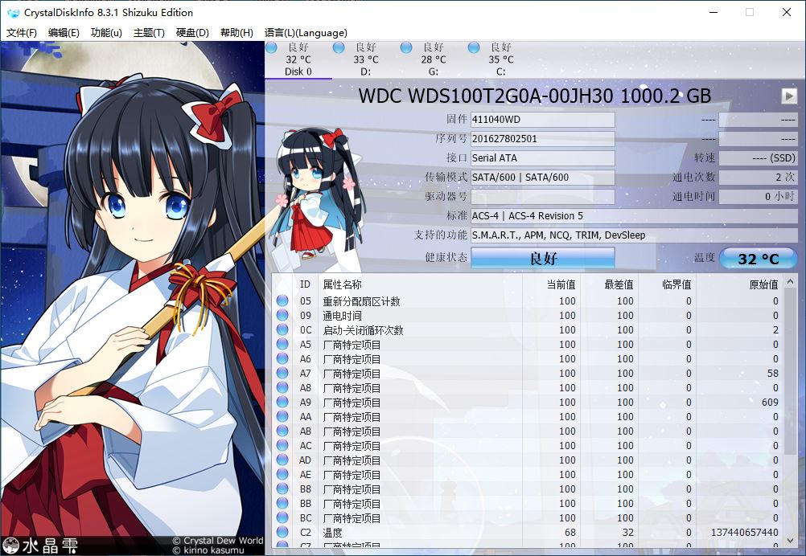Click status orb for attribute B8
Screen dimensions: 806x556
click(282, 489)
